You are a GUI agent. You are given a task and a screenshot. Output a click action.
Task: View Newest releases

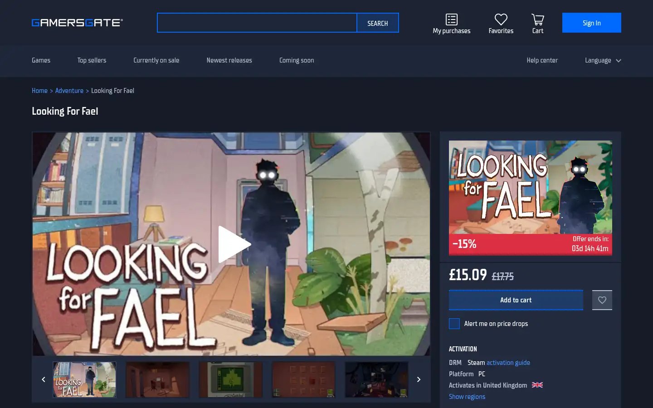pos(229,60)
